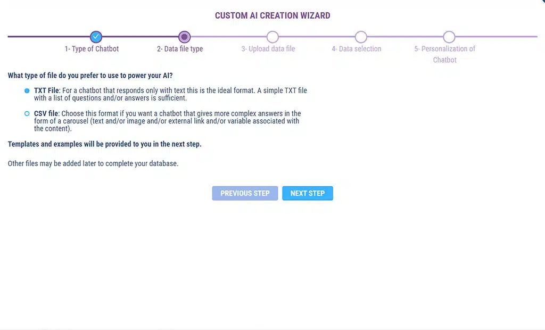This screenshot has width=545, height=330.
Task: Select the TXT File radio button
Action: tap(27, 90)
